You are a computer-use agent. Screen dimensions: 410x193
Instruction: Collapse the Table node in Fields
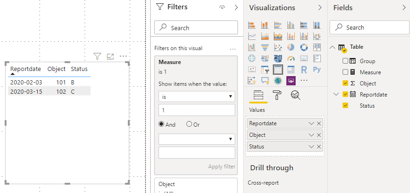pos(333,47)
